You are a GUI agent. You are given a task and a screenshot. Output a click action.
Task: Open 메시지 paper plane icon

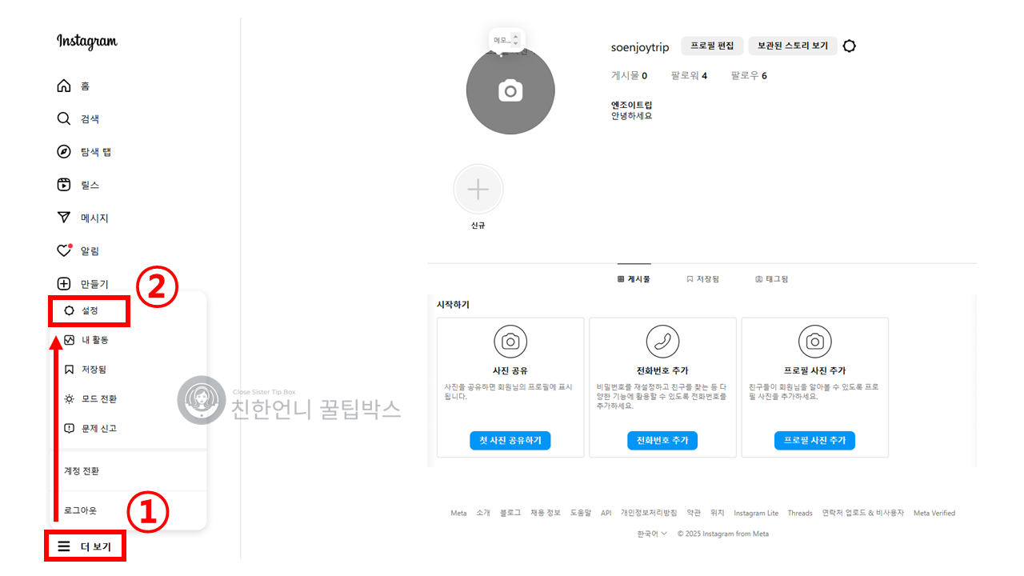pos(64,218)
